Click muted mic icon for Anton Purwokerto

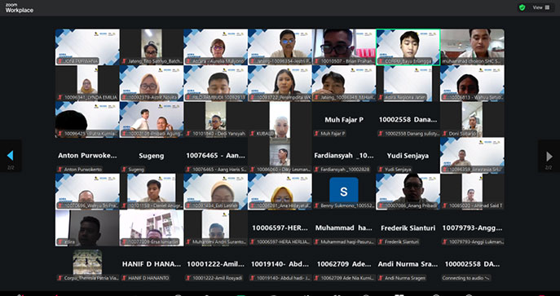(60, 170)
